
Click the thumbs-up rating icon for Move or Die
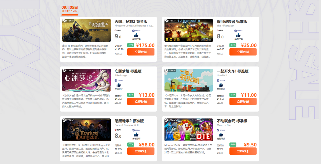coord(221,134)
